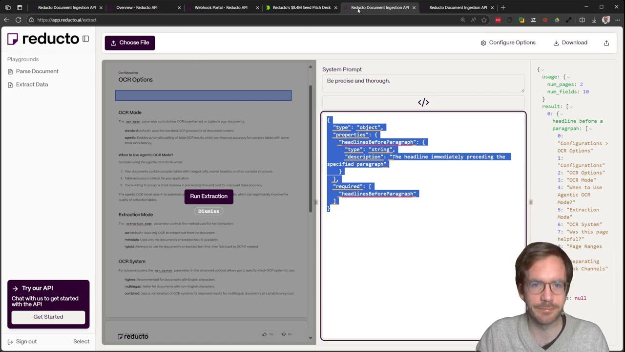Click the document preview scrollbar down arrow
This screenshot has width=625, height=352.
tap(311, 338)
